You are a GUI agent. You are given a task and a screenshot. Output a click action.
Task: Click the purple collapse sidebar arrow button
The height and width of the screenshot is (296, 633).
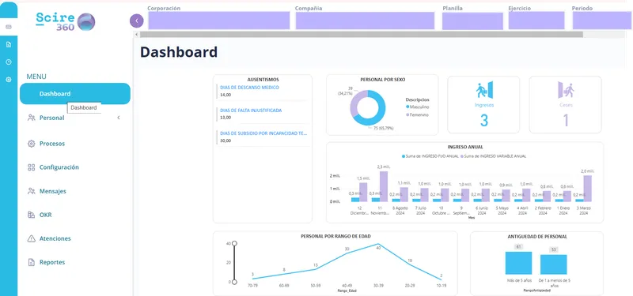tap(137, 21)
